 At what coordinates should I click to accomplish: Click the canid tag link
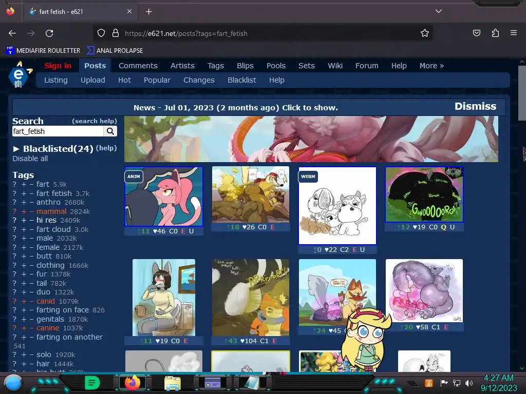46,301
